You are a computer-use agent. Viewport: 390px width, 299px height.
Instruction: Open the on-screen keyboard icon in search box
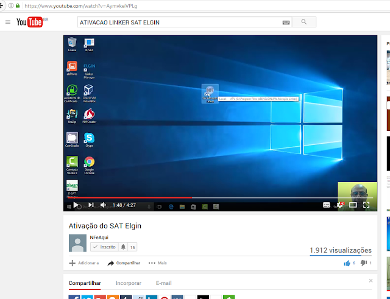[286, 23]
